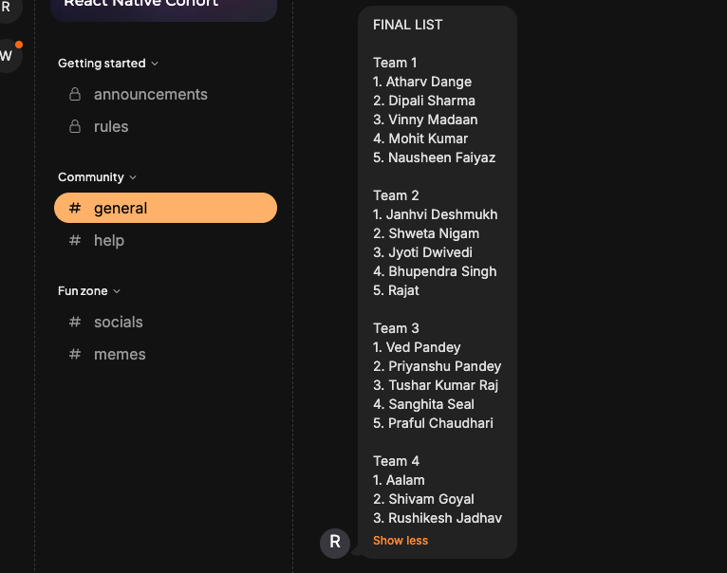Open the socials channel
Image resolution: width=727 pixels, height=573 pixels.
tap(119, 323)
